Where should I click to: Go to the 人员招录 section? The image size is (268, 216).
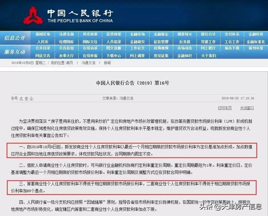[114, 42]
